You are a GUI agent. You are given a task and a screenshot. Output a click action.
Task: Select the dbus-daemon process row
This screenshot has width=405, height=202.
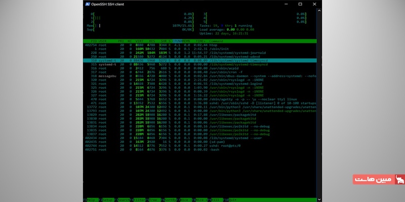(200, 76)
